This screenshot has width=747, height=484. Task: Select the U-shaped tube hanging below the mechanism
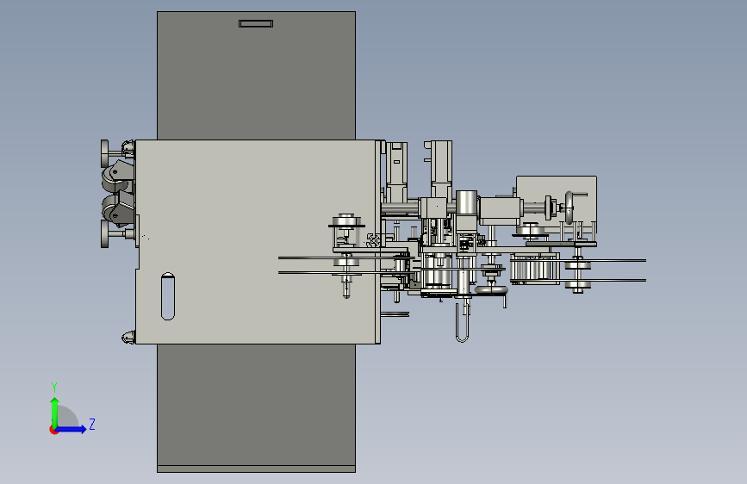[462, 323]
